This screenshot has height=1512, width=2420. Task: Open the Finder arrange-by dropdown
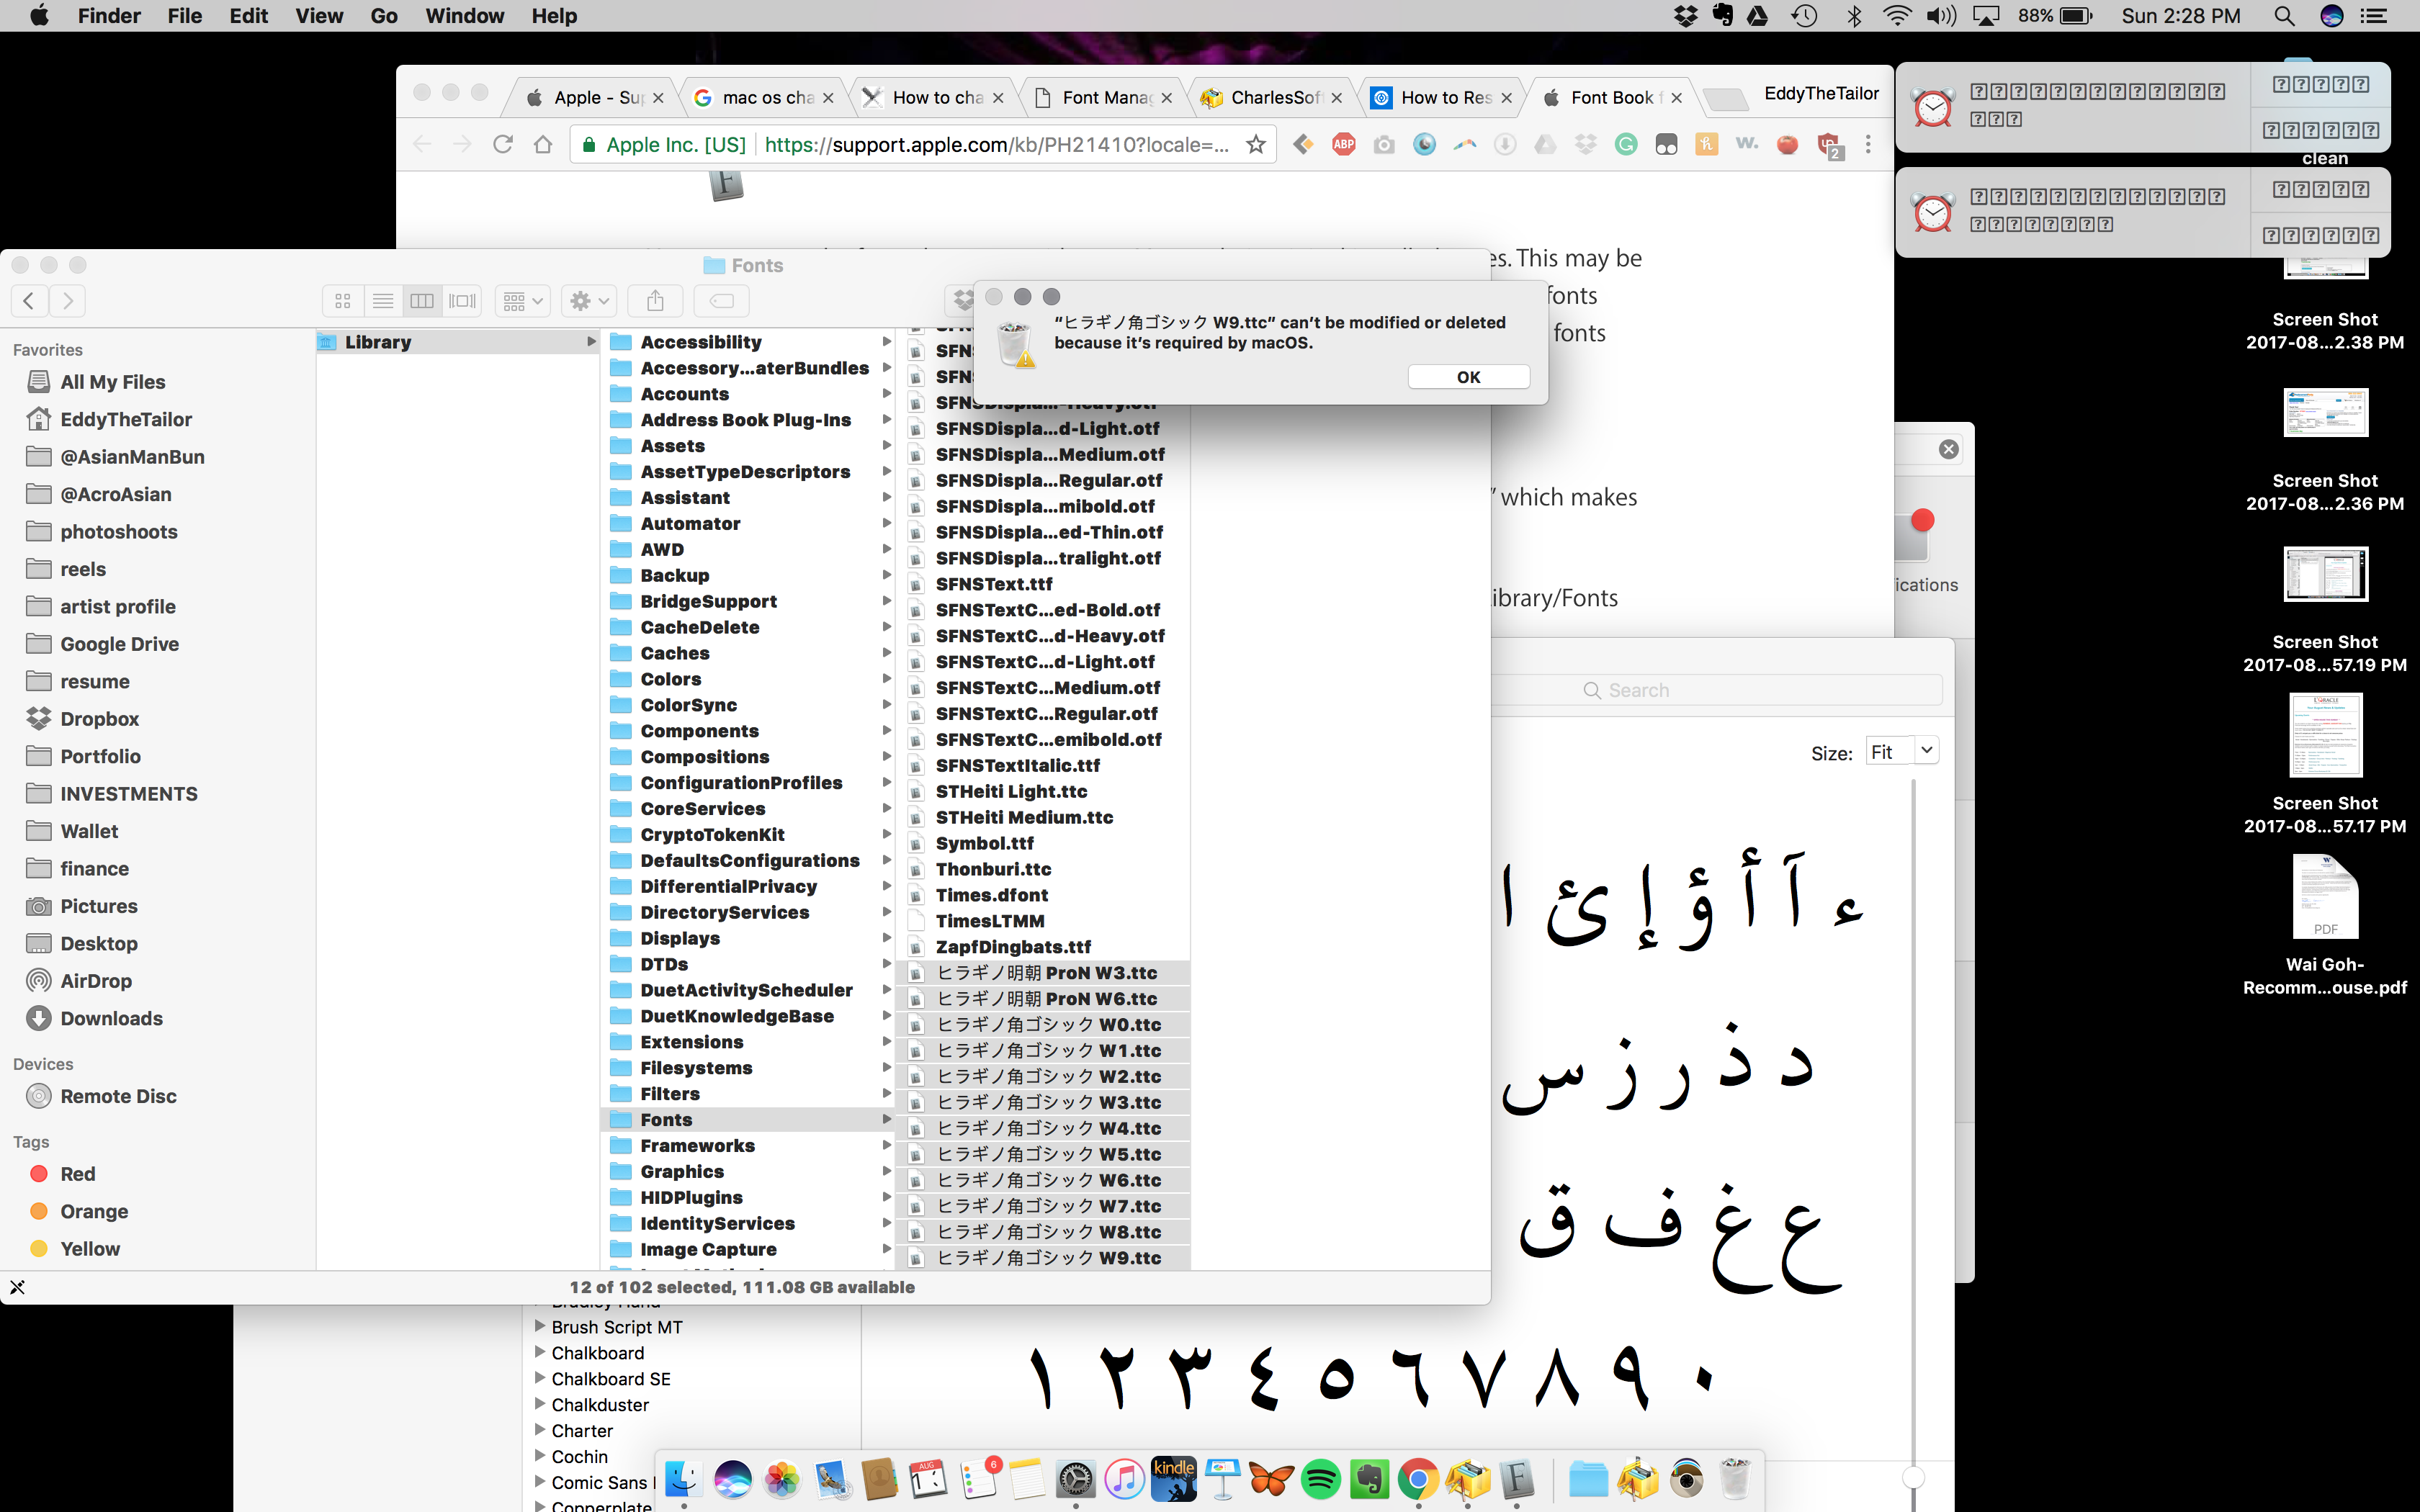(523, 301)
